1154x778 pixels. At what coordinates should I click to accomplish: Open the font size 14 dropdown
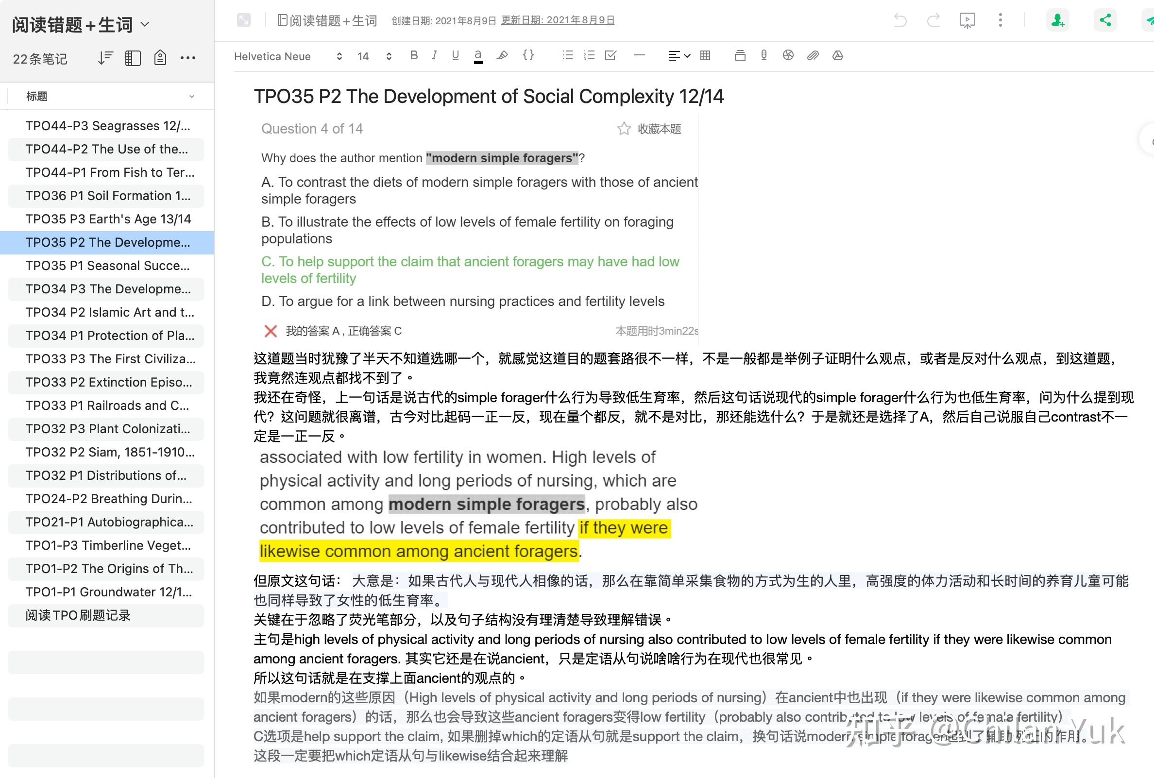pos(374,56)
